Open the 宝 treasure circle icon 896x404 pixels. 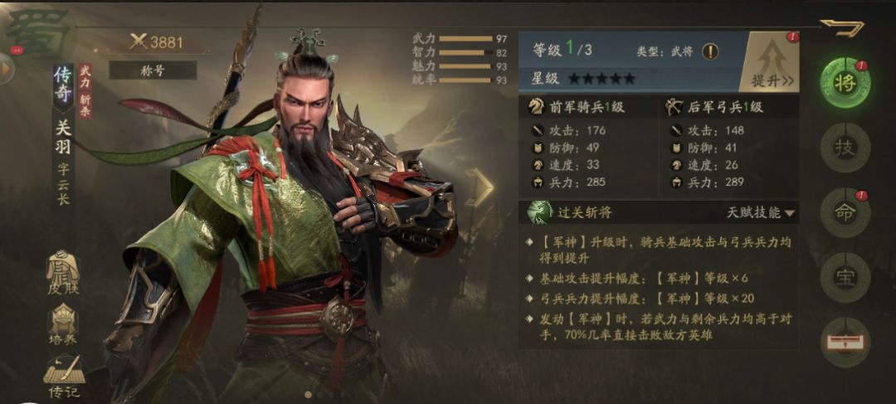(x=845, y=278)
